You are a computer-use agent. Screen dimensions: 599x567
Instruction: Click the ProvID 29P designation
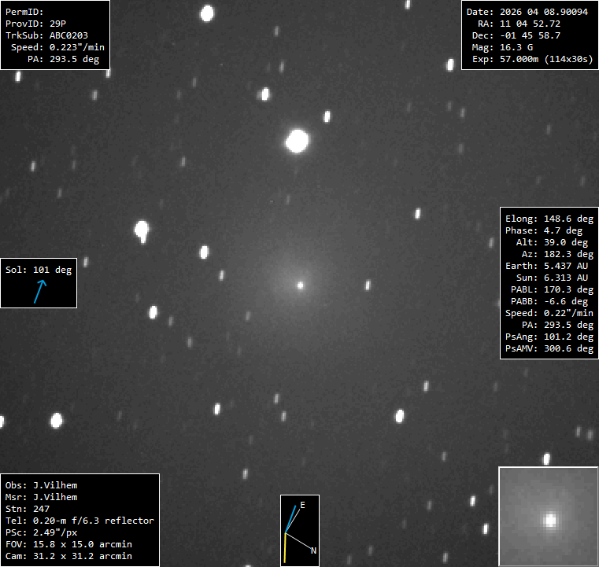click(x=36, y=24)
